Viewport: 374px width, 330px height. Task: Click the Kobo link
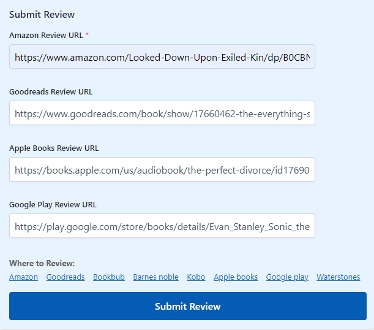tap(196, 277)
